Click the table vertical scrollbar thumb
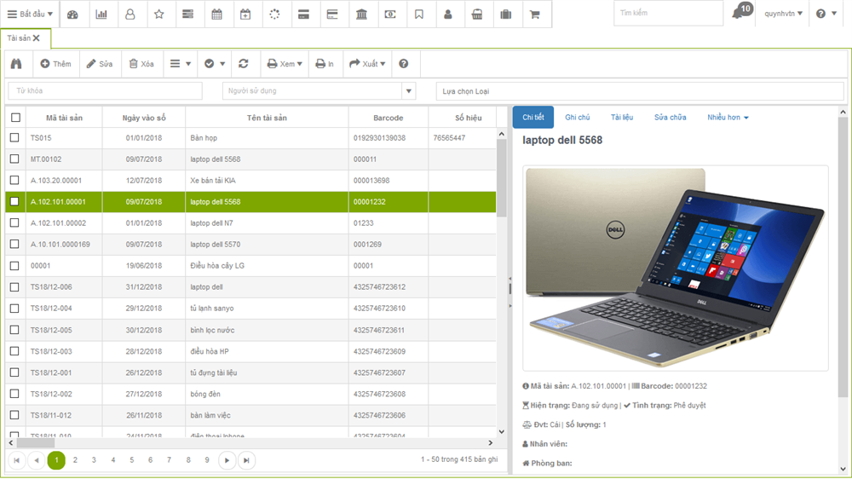The height and width of the screenshot is (479, 852). coord(501,178)
